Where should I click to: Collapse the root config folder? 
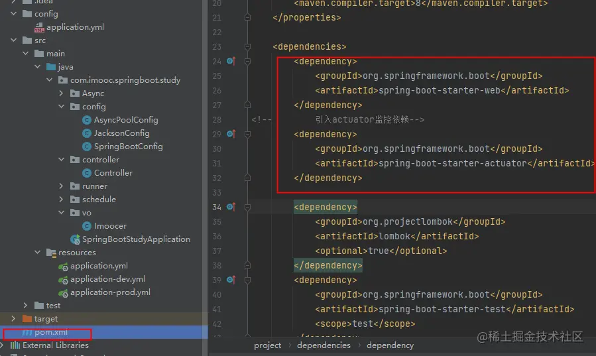pos(14,14)
